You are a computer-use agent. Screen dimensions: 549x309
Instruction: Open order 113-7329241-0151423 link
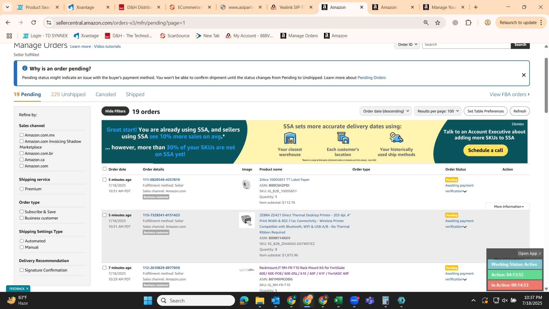point(161,215)
